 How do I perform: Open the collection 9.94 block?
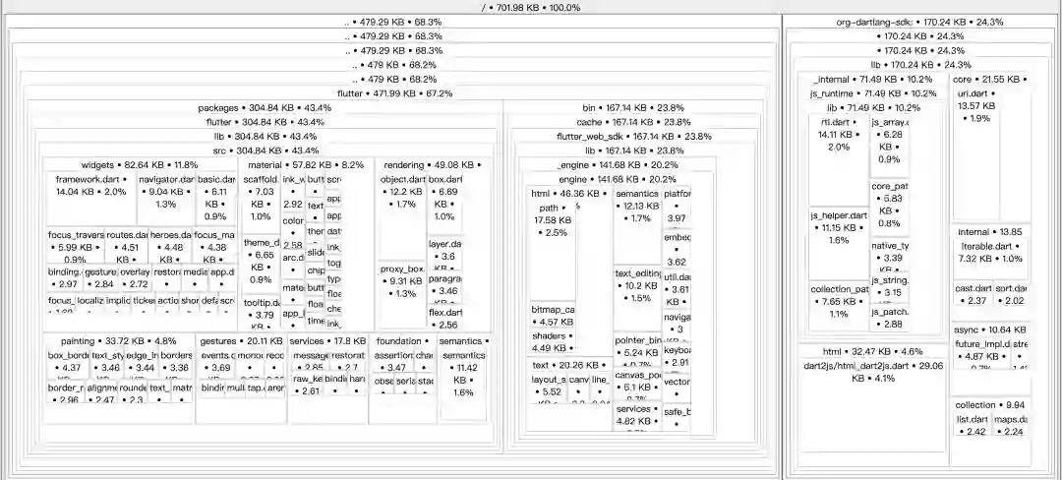989,405
